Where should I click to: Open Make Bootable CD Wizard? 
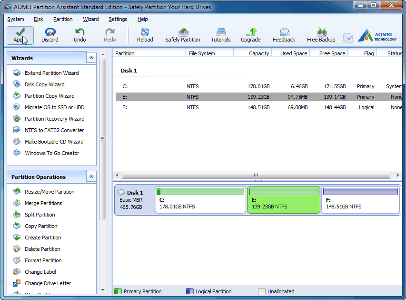click(54, 142)
